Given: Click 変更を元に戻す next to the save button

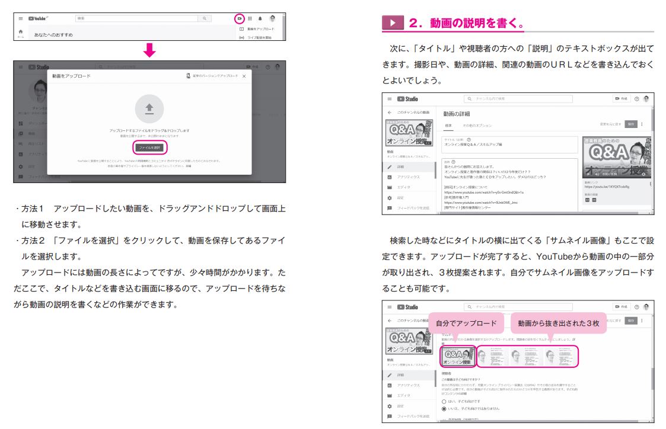Looking at the screenshot, I should [610, 124].
